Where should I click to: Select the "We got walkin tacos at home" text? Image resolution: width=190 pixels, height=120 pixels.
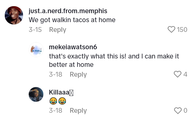tap(72, 20)
